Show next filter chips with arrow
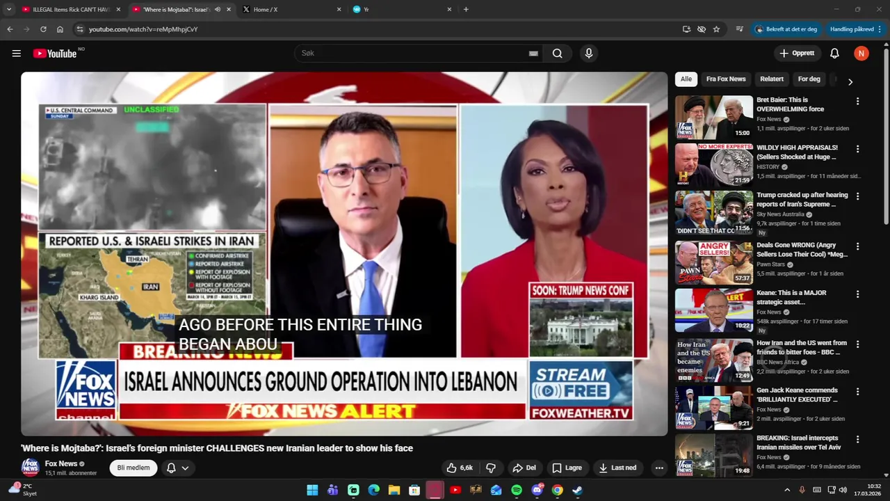Screen dimensions: 890x501 pos(850,82)
